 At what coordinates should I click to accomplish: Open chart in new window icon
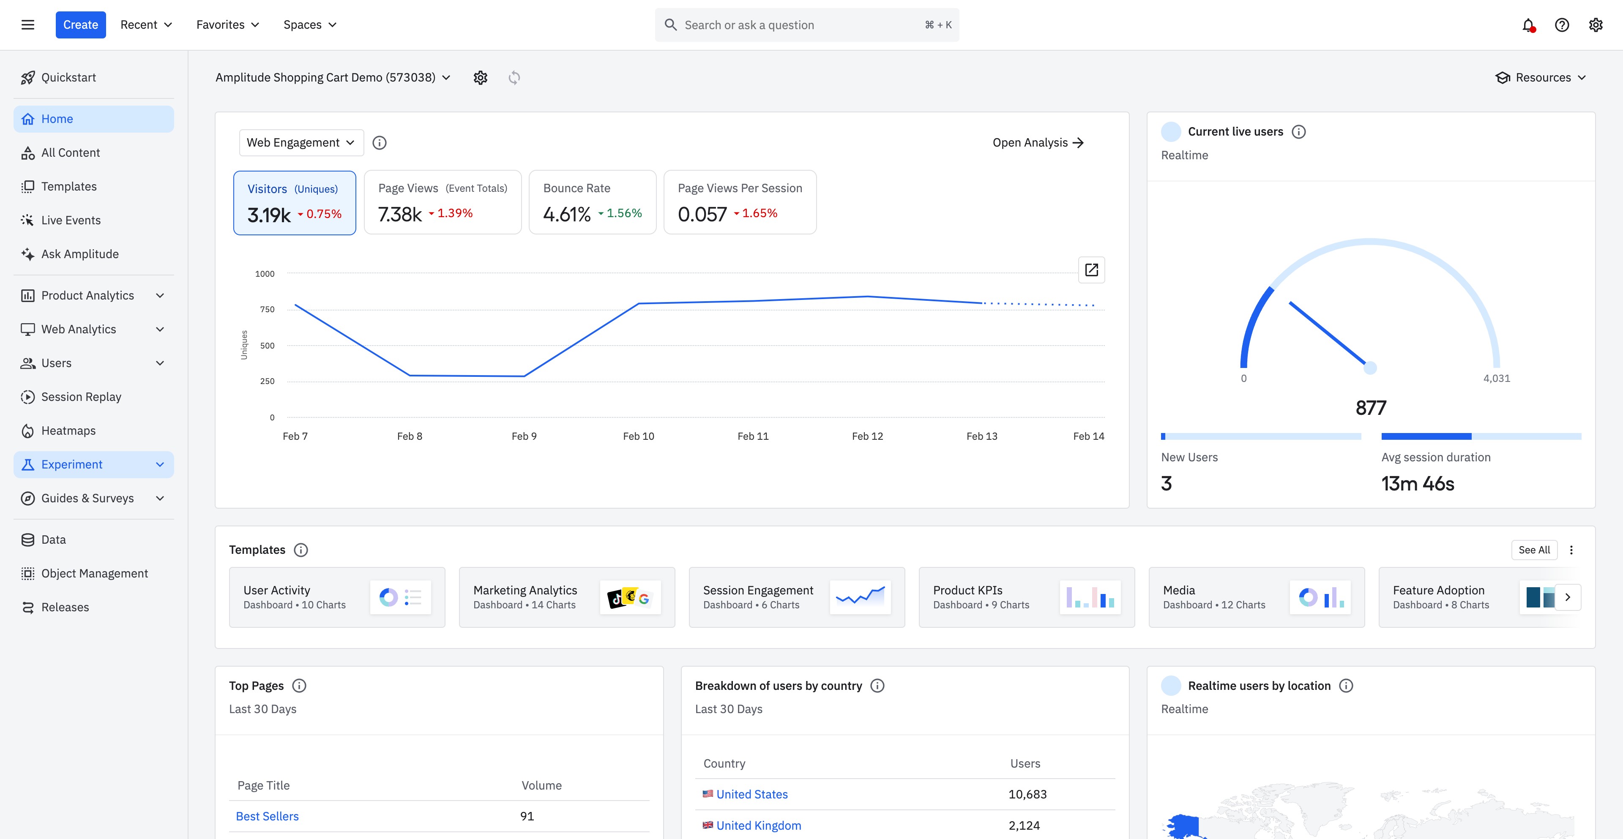click(1091, 270)
